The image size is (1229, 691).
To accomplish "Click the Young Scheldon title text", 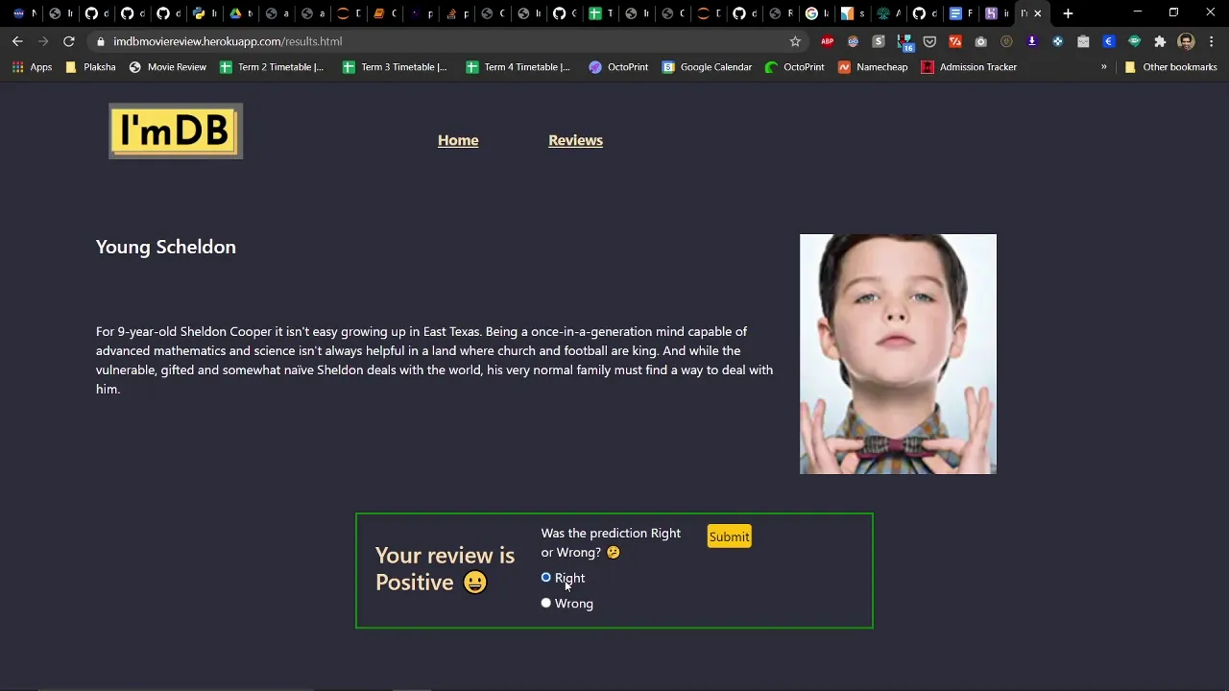I will pos(166,247).
